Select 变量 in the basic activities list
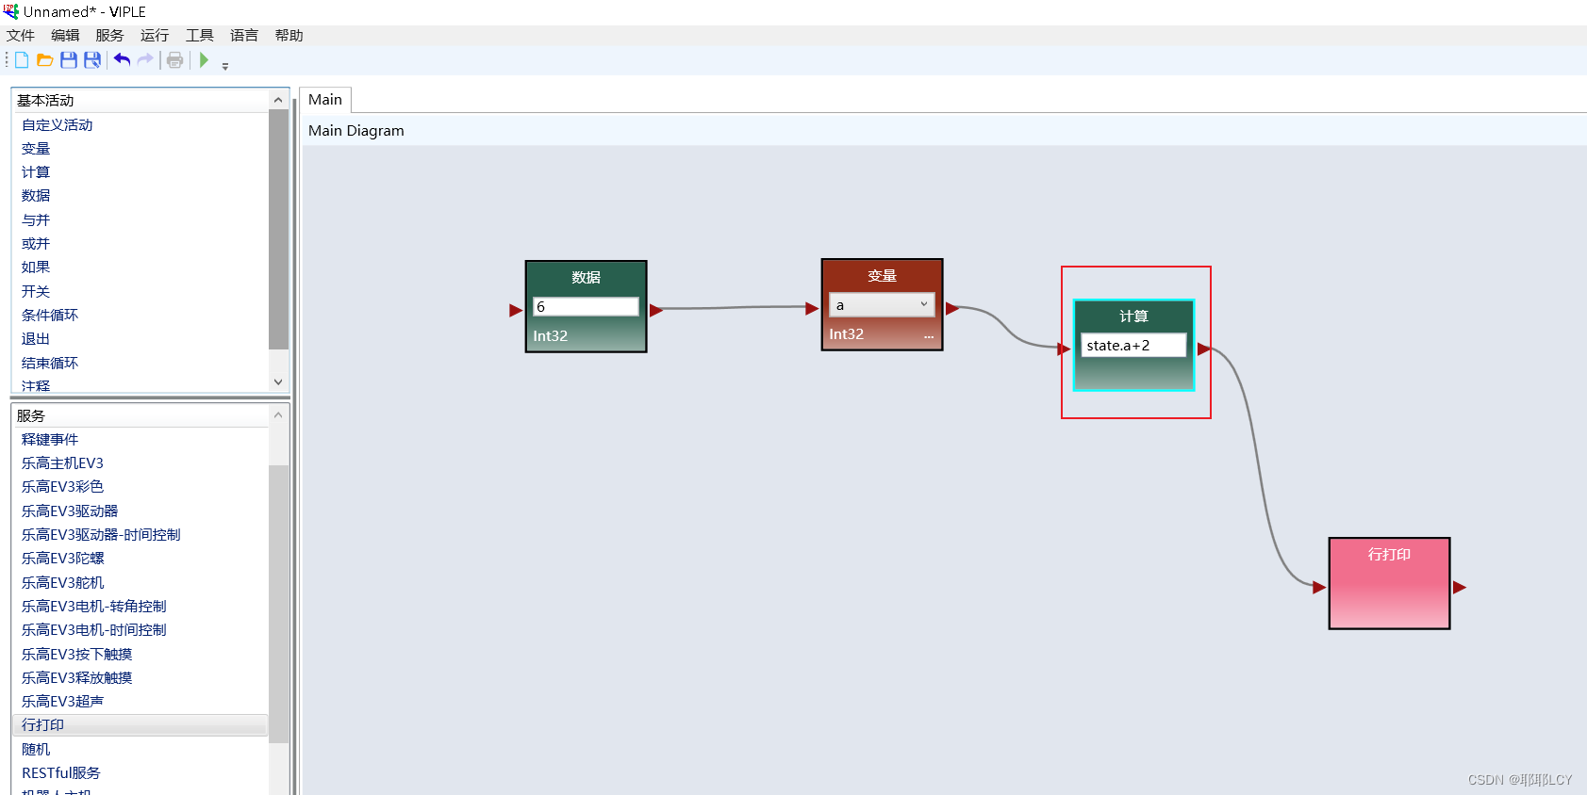The image size is (1587, 795). [36, 149]
